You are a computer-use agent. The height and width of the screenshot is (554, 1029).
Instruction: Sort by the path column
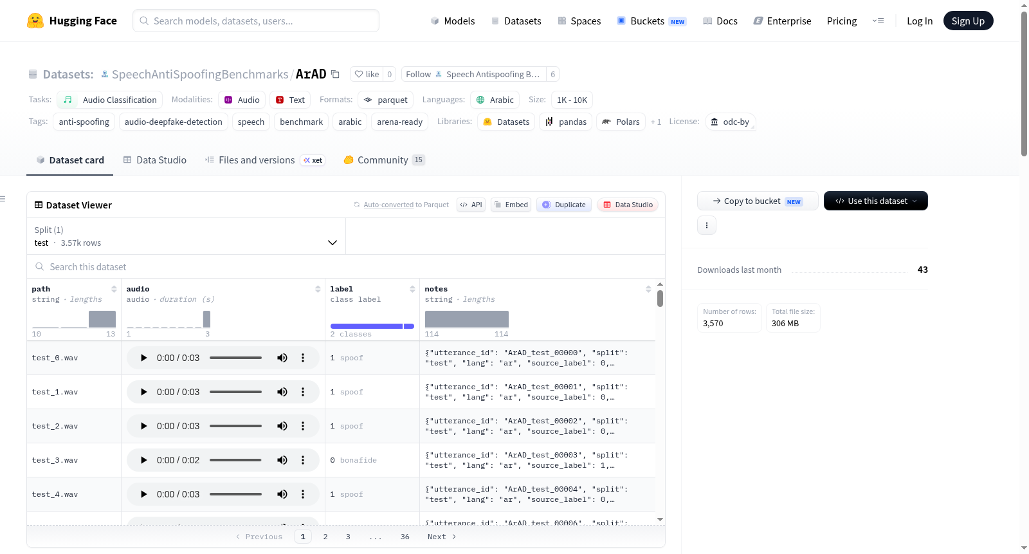click(114, 289)
